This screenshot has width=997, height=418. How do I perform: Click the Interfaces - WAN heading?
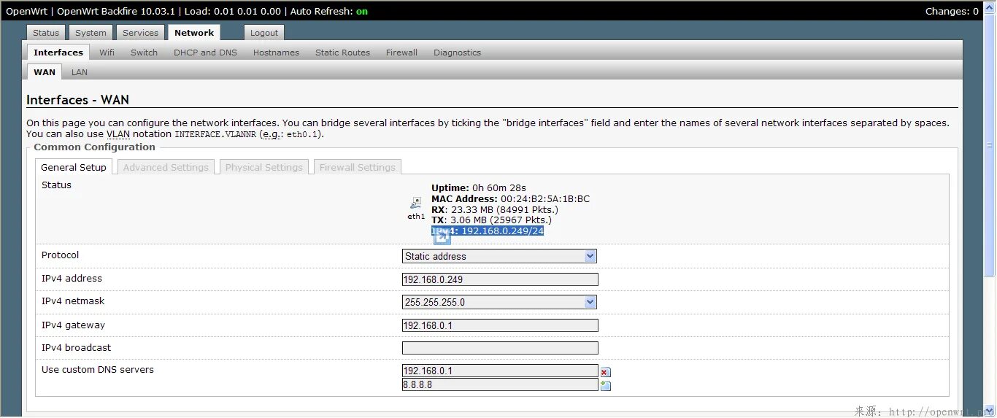(x=77, y=100)
